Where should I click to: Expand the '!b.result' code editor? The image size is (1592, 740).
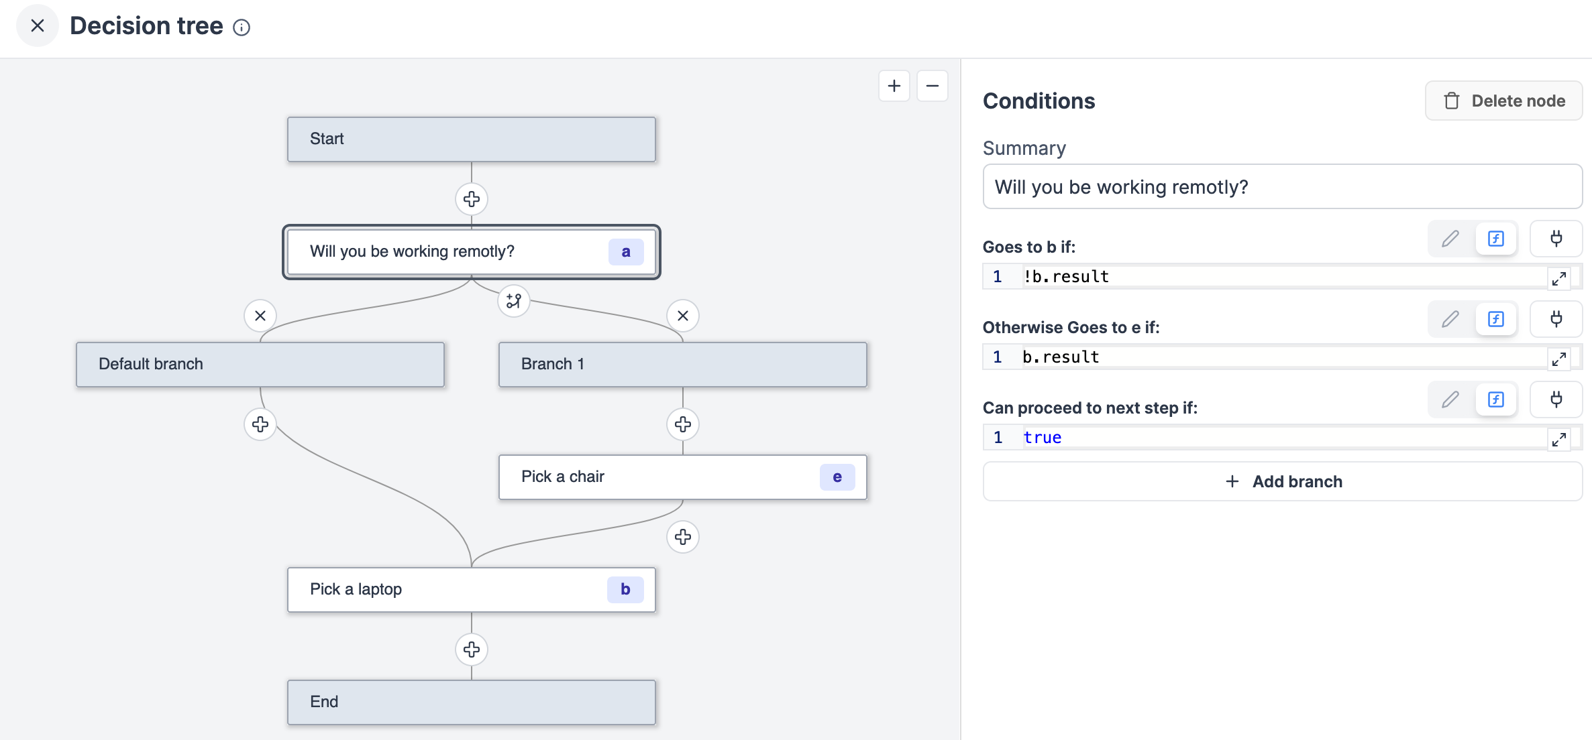(1559, 278)
